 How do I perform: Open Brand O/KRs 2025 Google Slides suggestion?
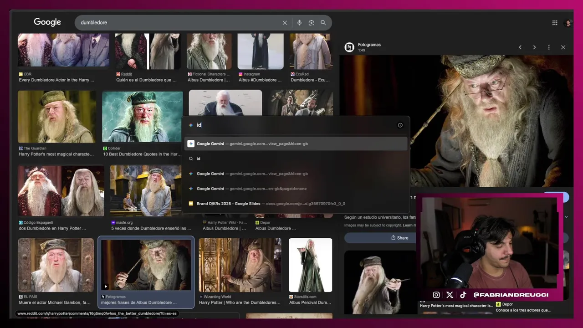296,204
